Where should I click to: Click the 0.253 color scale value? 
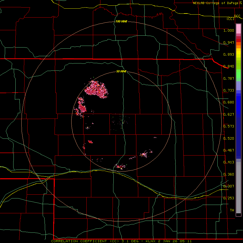(229, 198)
